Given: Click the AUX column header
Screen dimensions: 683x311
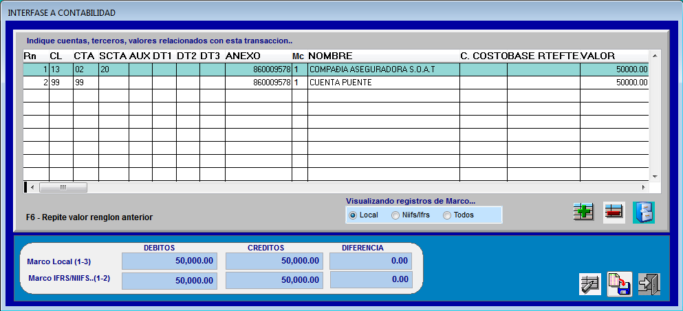Looking at the screenshot, I should 140,56.
